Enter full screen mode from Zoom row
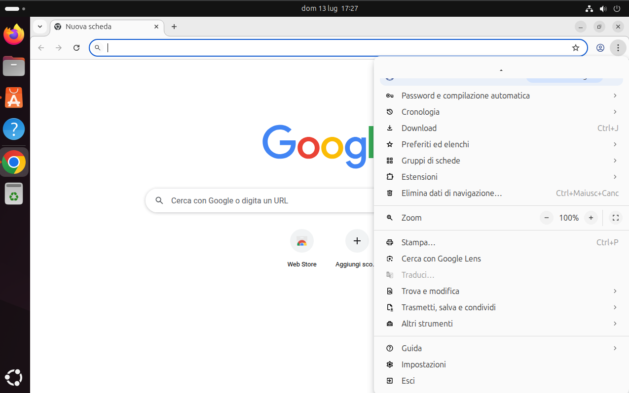This screenshot has width=629, height=393. click(615, 218)
